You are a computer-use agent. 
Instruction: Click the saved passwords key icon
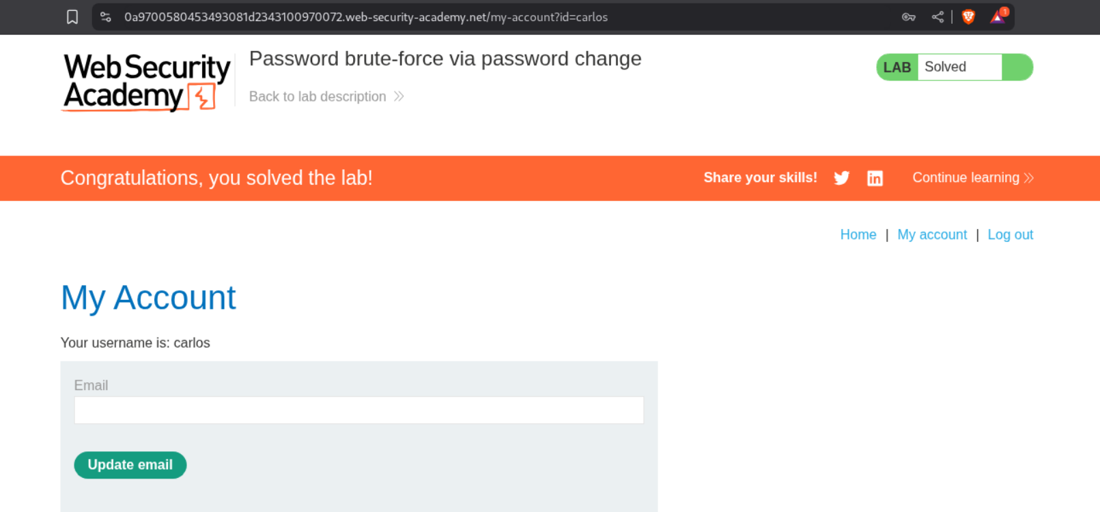908,17
